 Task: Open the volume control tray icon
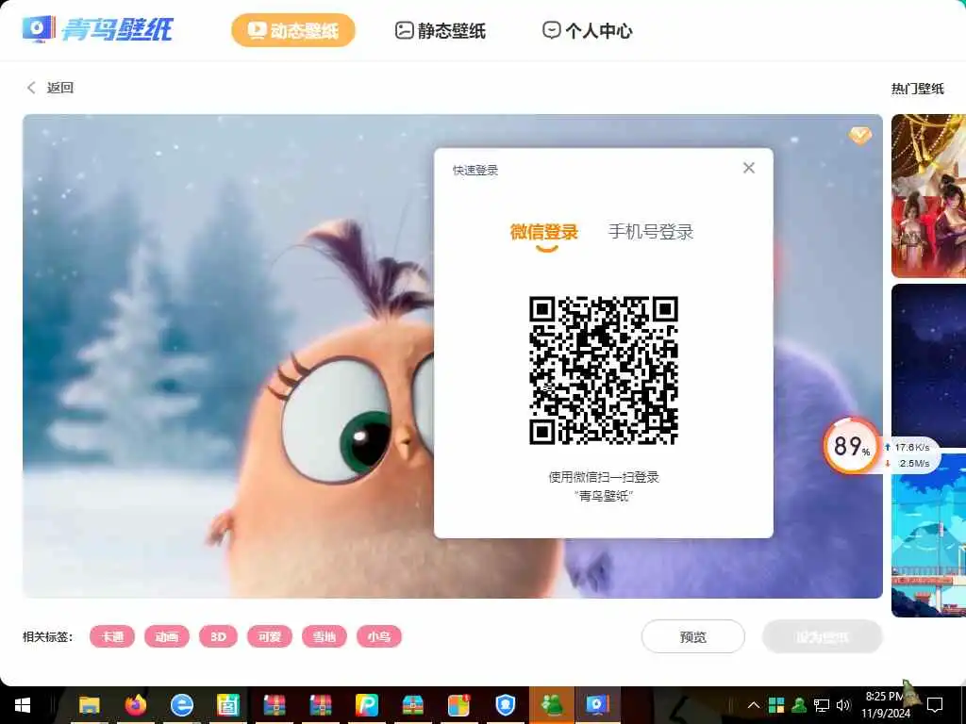[843, 705]
